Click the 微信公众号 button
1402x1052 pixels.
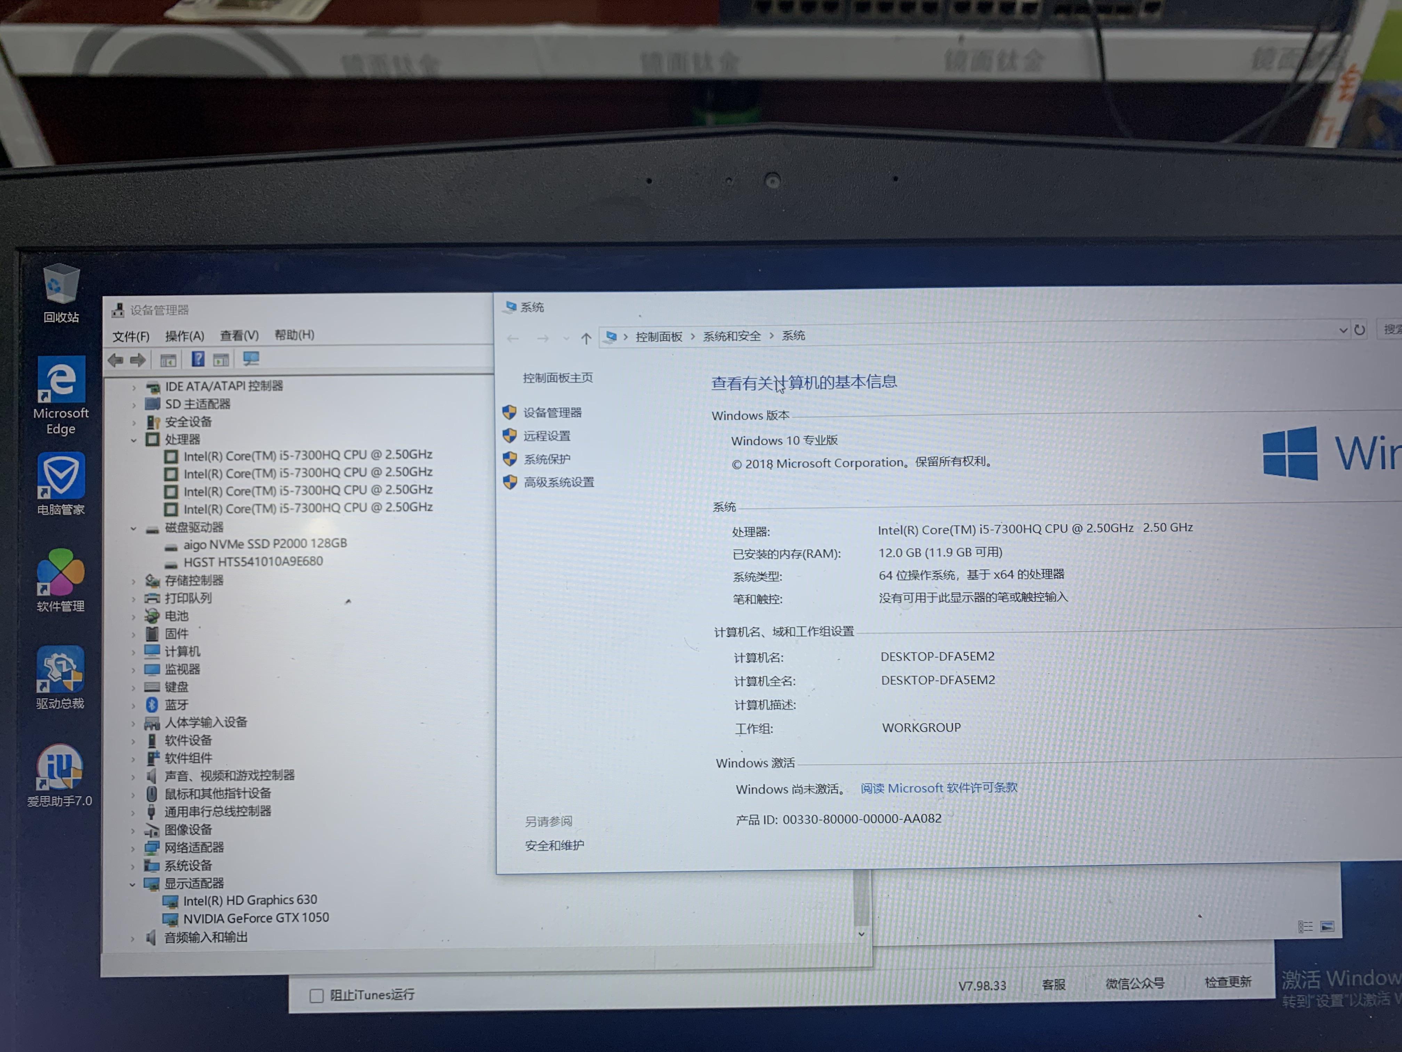click(1135, 983)
